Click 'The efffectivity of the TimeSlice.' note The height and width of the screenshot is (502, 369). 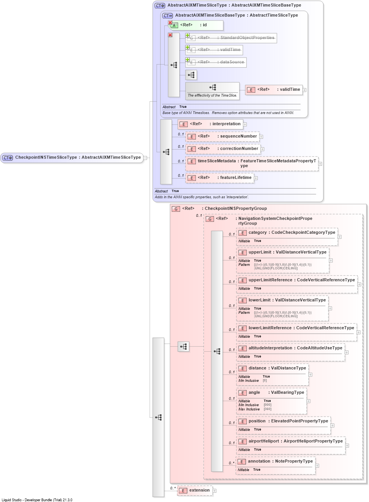click(x=212, y=95)
